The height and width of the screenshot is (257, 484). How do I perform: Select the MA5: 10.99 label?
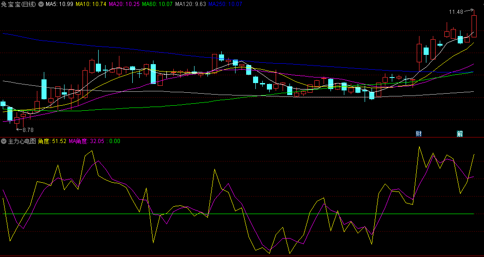59,4
